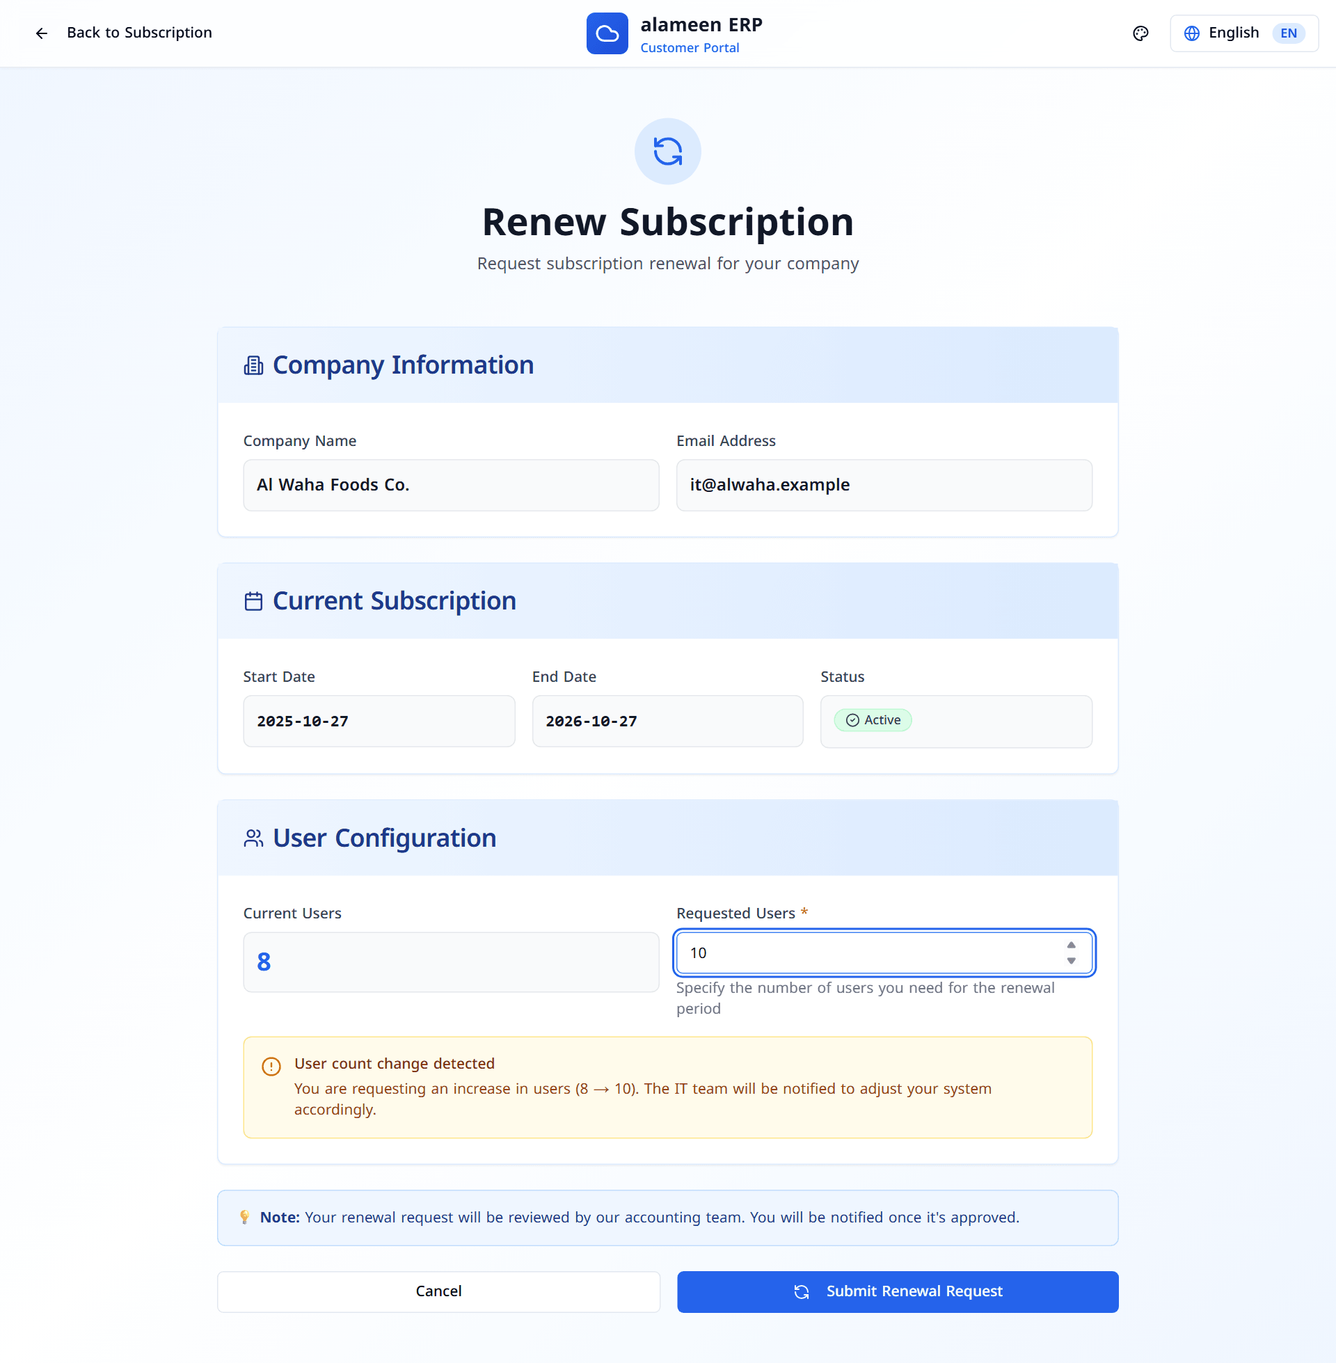Click the Renew Subscription heading

[x=667, y=223]
